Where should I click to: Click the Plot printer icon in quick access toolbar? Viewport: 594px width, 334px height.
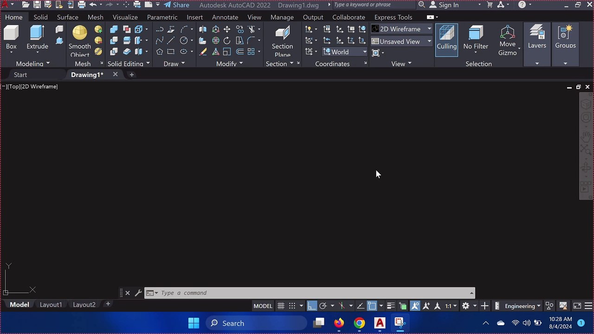point(81,5)
